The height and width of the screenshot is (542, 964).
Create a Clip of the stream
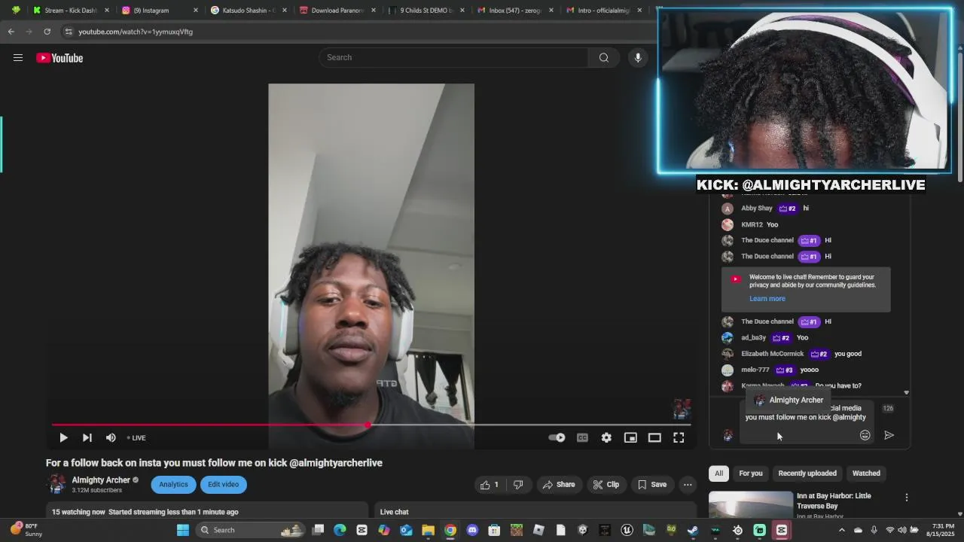(606, 485)
